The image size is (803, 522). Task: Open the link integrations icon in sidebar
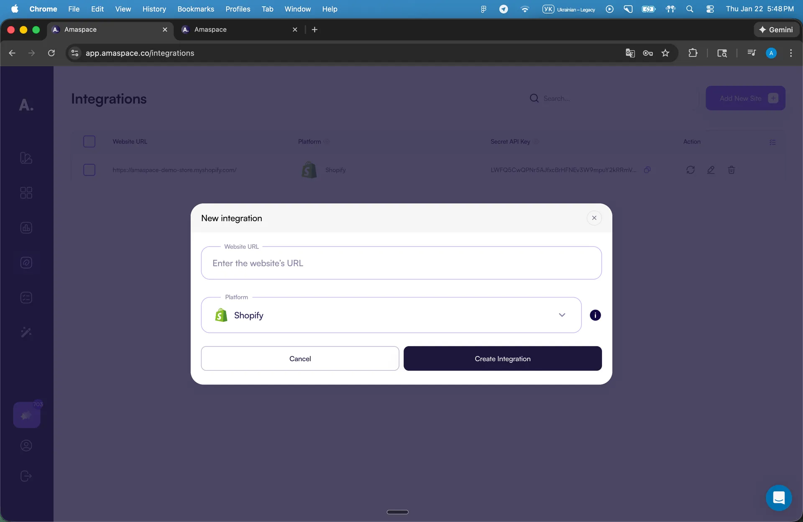(26, 262)
